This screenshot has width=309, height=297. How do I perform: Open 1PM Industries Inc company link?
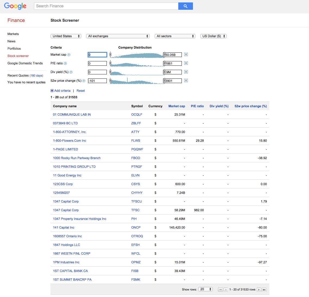pyautogui.click(x=66, y=262)
